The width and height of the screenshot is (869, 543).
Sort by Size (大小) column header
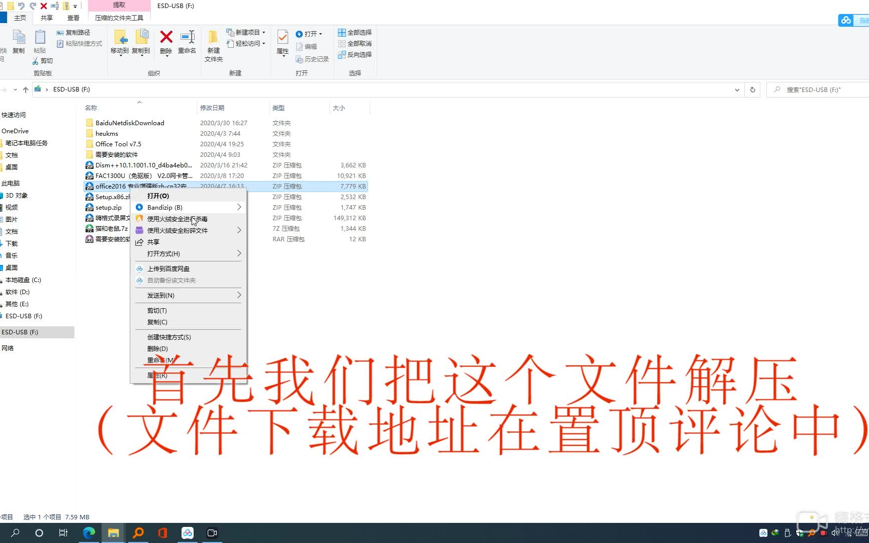[339, 108]
